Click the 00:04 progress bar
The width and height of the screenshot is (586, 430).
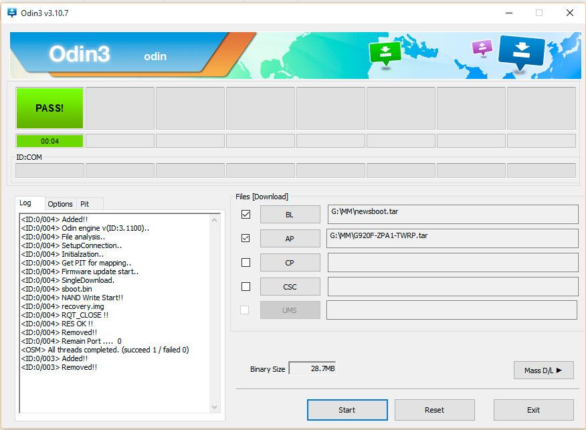click(50, 141)
